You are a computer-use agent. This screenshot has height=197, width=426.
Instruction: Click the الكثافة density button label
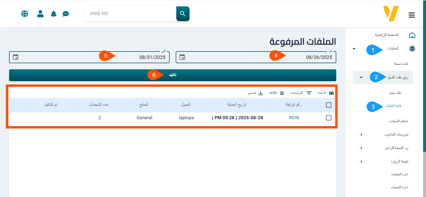[x=273, y=93]
